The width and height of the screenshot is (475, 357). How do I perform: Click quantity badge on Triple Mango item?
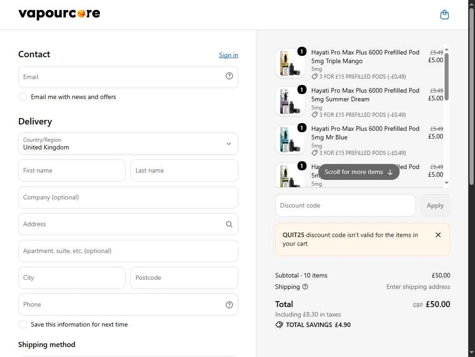tap(302, 51)
